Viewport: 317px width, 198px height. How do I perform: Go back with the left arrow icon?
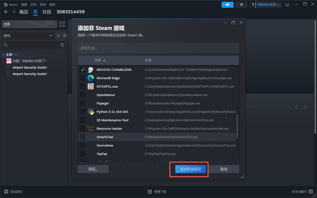[6, 12]
